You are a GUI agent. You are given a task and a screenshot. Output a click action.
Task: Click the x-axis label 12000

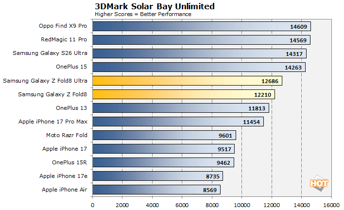[272, 205]
